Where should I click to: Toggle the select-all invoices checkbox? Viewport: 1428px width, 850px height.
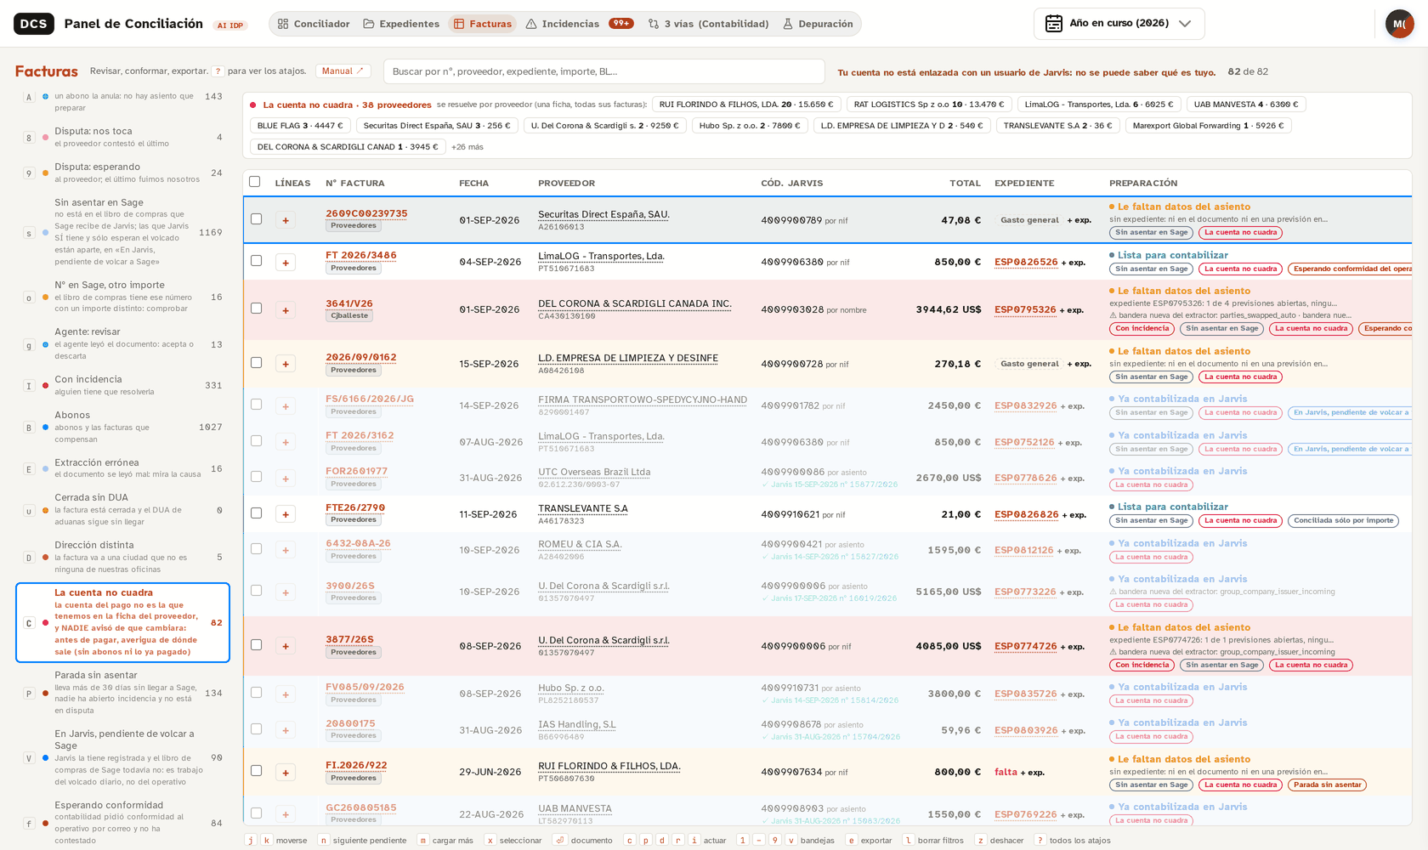[255, 181]
